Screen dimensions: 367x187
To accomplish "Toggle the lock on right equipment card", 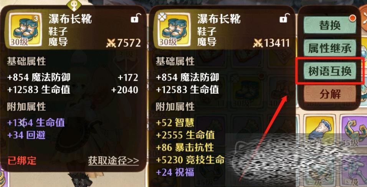I will [284, 18].
